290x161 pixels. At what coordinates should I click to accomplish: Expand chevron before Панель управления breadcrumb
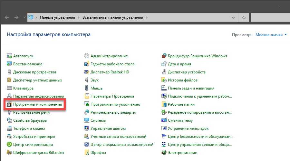tap(36, 18)
